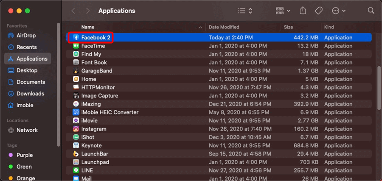This screenshot has height=181, width=382.
Task: Open Desktop in sidebar
Action: click(27, 70)
